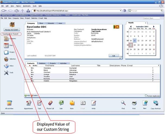This screenshot has width=165, height=134.
Task: Click the Selection navigator icon
Action: [x=7, y=59]
